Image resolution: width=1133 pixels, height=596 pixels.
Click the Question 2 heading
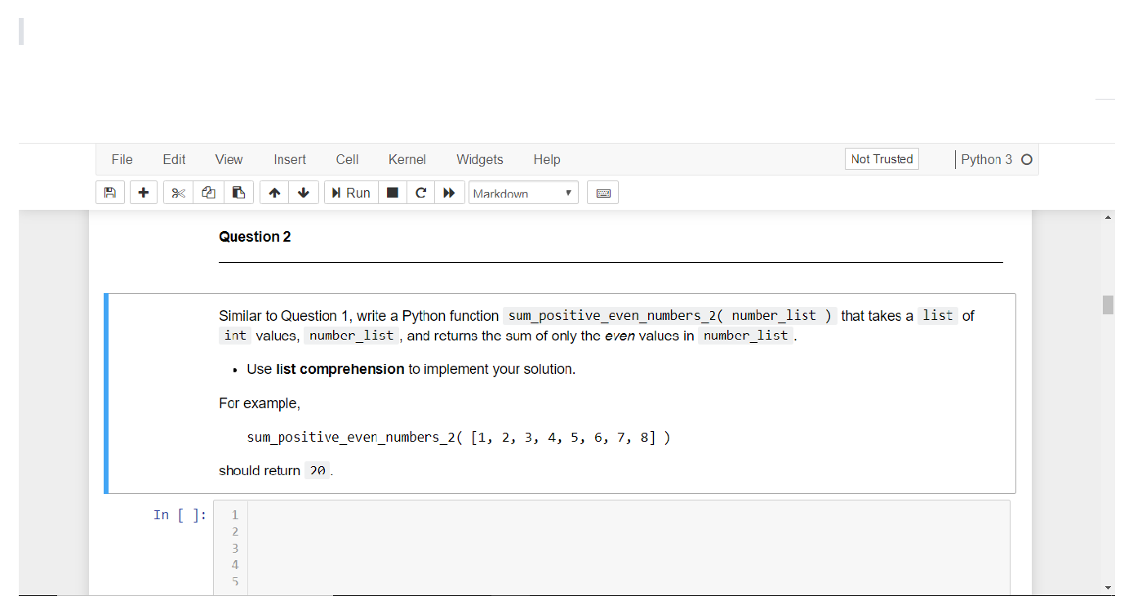tap(255, 237)
